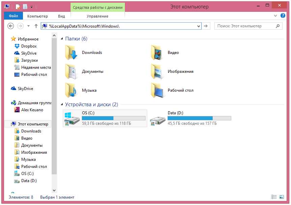Select the OS (C:) drive icon
Screen dimensions: 291x205
(x=72, y=119)
